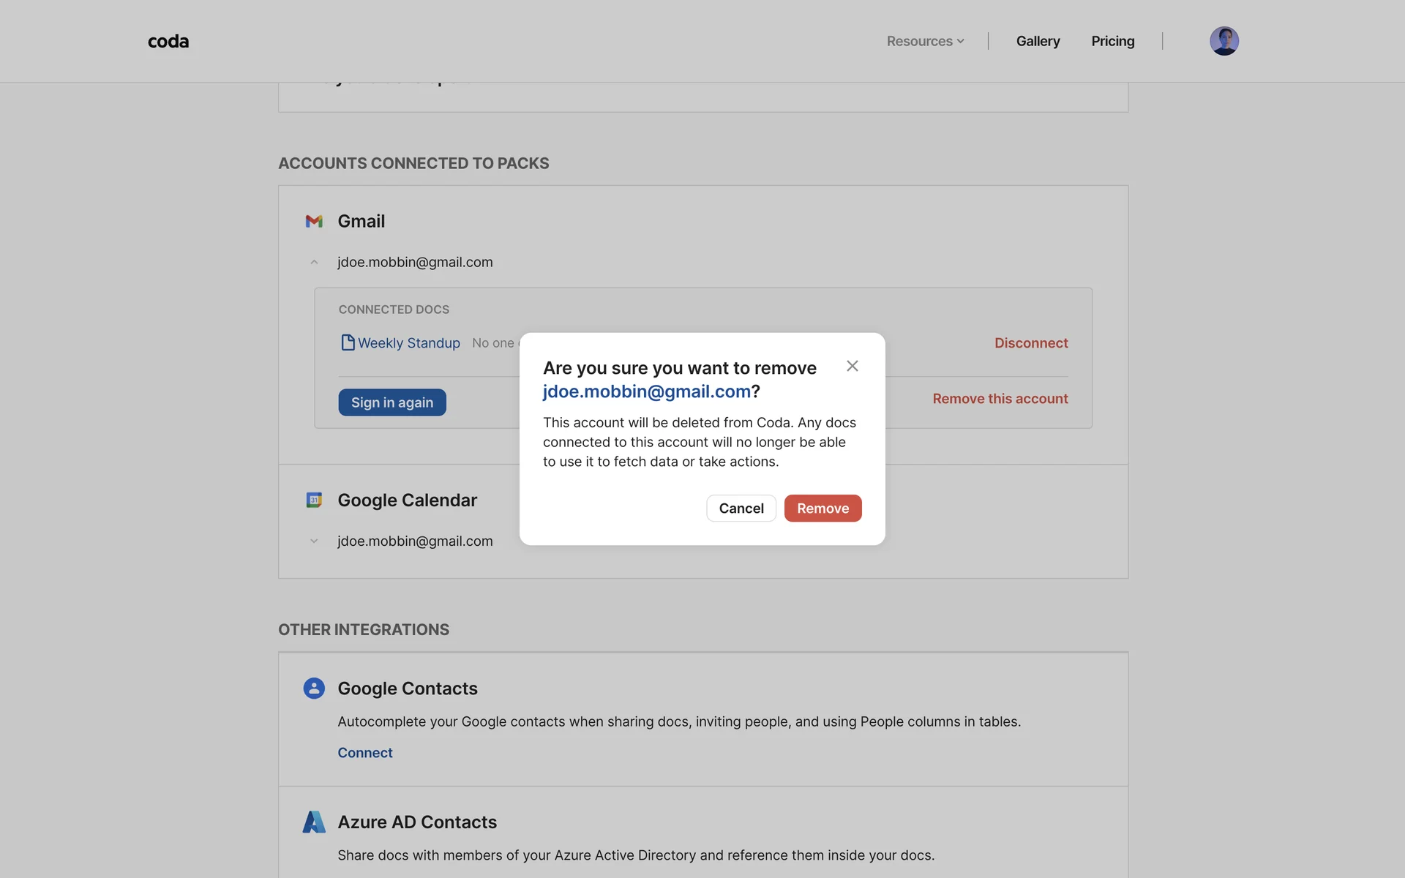Screen dimensions: 1405x878
Task: Collapse the Gmail account details chevron
Action: [314, 262]
